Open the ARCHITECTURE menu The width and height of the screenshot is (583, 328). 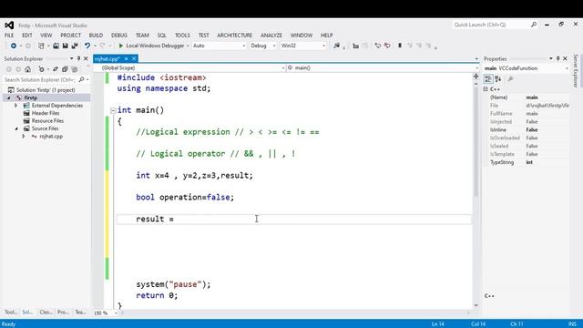click(x=235, y=36)
